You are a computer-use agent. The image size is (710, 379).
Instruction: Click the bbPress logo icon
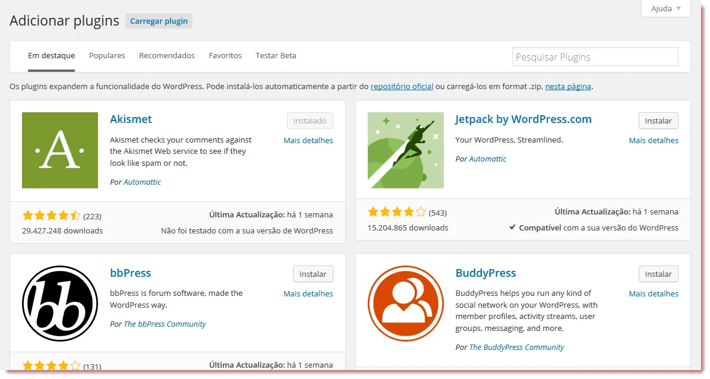60,304
